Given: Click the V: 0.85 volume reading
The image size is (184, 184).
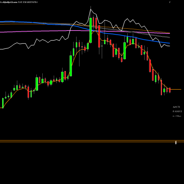Looking at the screenshot, I should [x=177, y=112].
